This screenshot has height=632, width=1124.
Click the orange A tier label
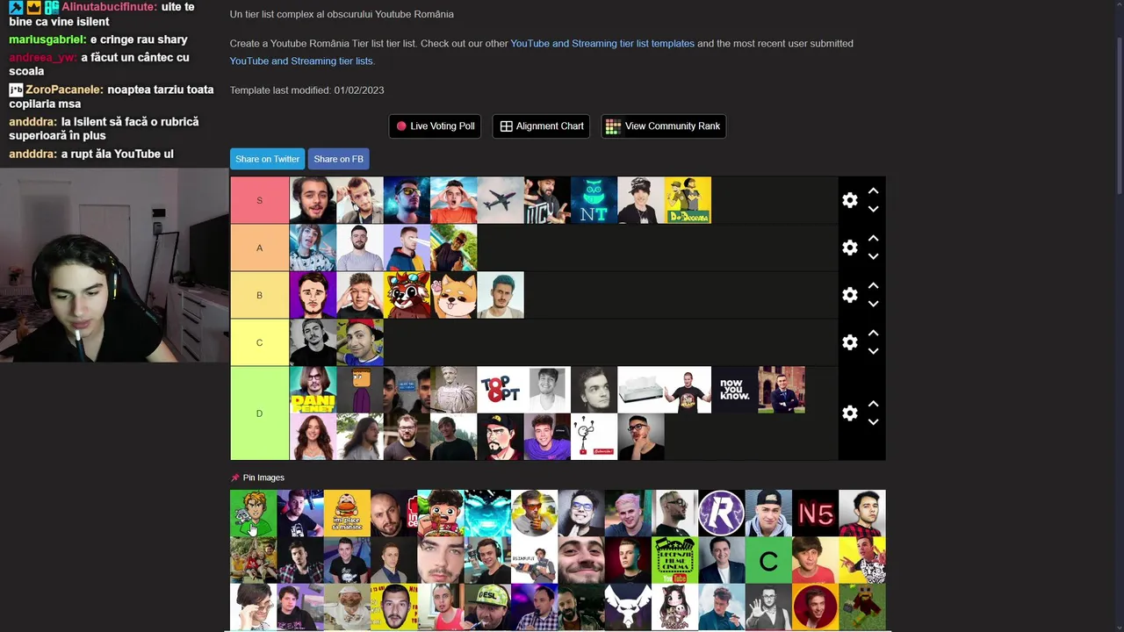pyautogui.click(x=259, y=248)
